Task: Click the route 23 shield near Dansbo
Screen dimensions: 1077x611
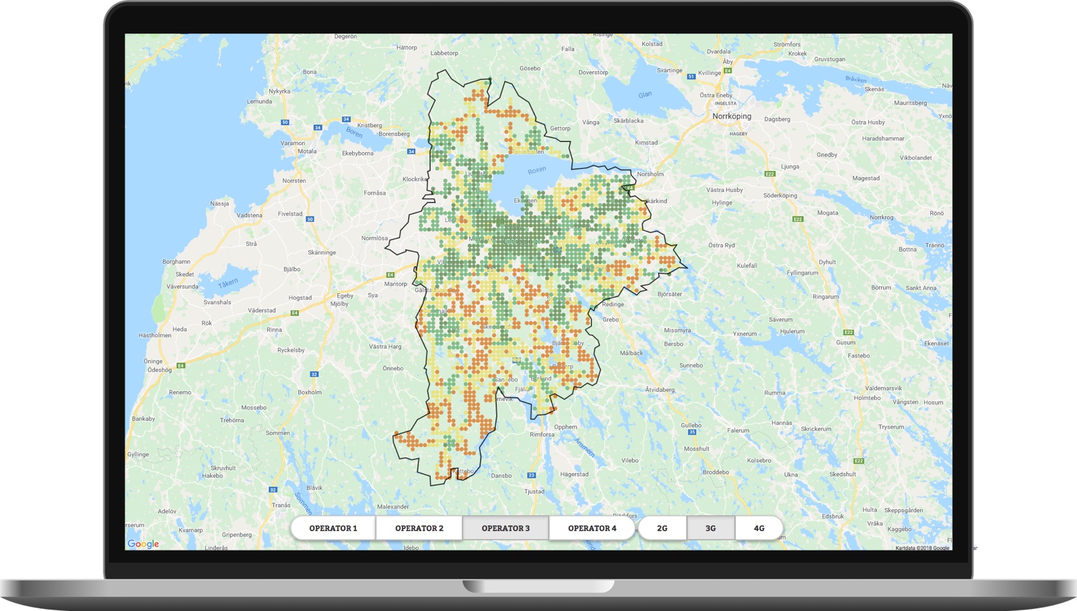Action: tap(531, 475)
